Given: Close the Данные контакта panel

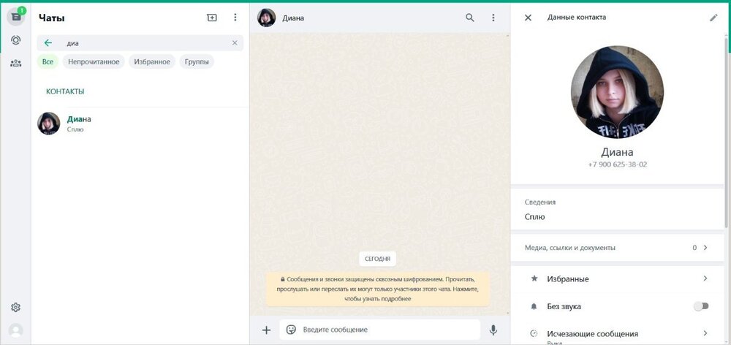Looking at the screenshot, I should [528, 18].
